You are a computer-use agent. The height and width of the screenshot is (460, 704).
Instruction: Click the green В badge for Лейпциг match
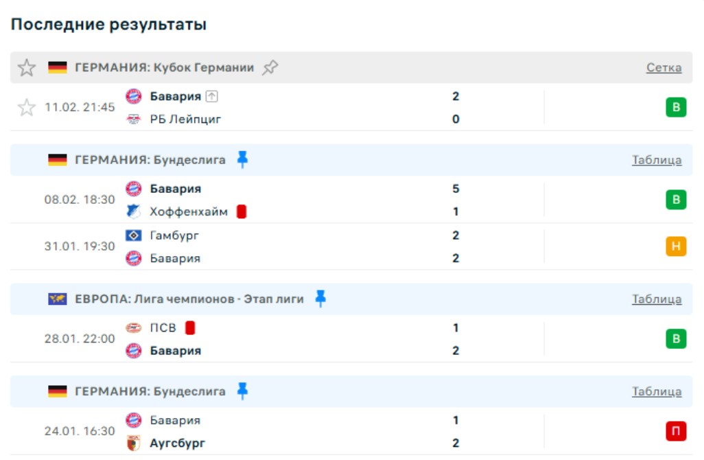(675, 108)
